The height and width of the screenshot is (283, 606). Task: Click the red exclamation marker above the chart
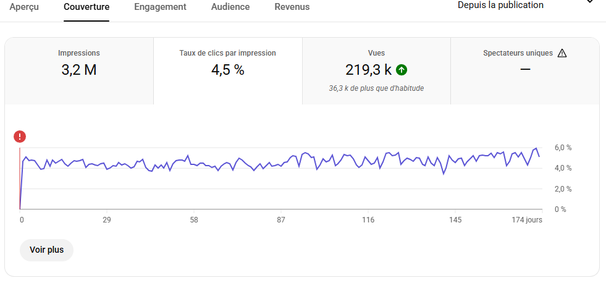(20, 137)
